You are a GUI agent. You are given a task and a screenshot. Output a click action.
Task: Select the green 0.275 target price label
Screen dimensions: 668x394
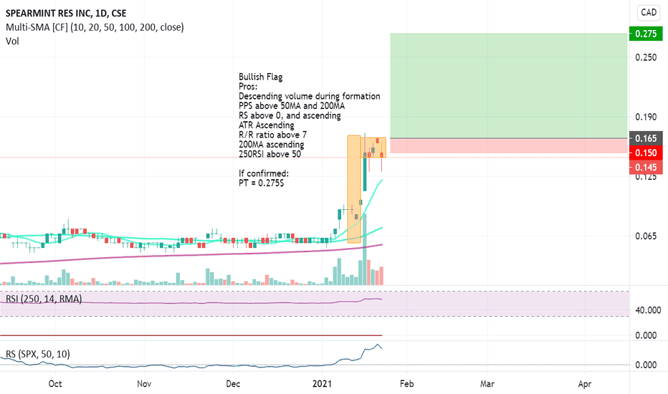(x=646, y=33)
